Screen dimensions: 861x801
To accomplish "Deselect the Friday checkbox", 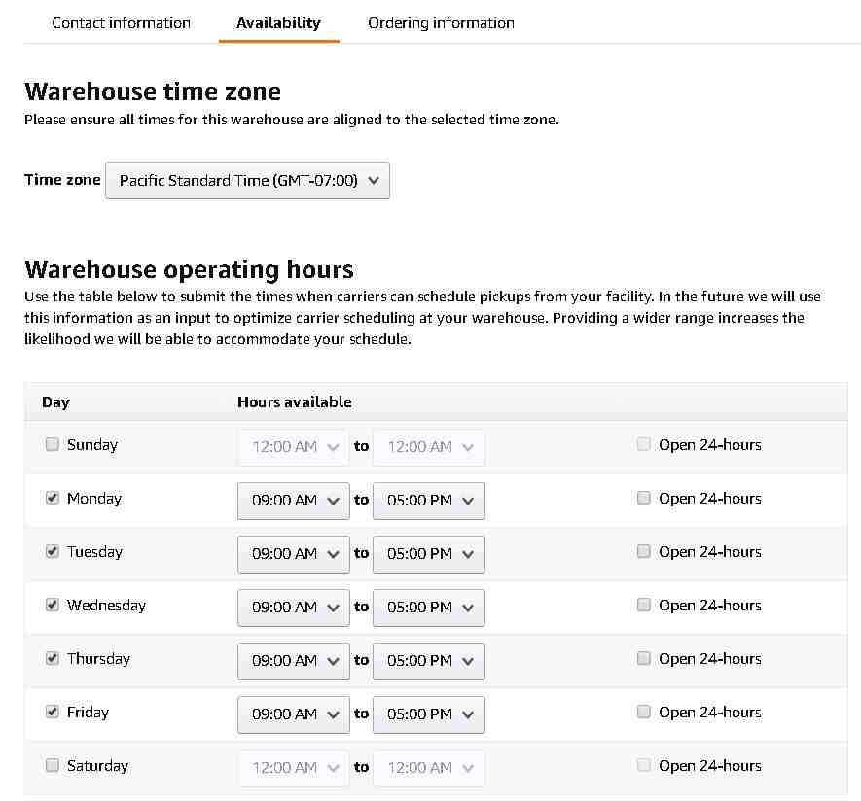I will click(x=53, y=712).
